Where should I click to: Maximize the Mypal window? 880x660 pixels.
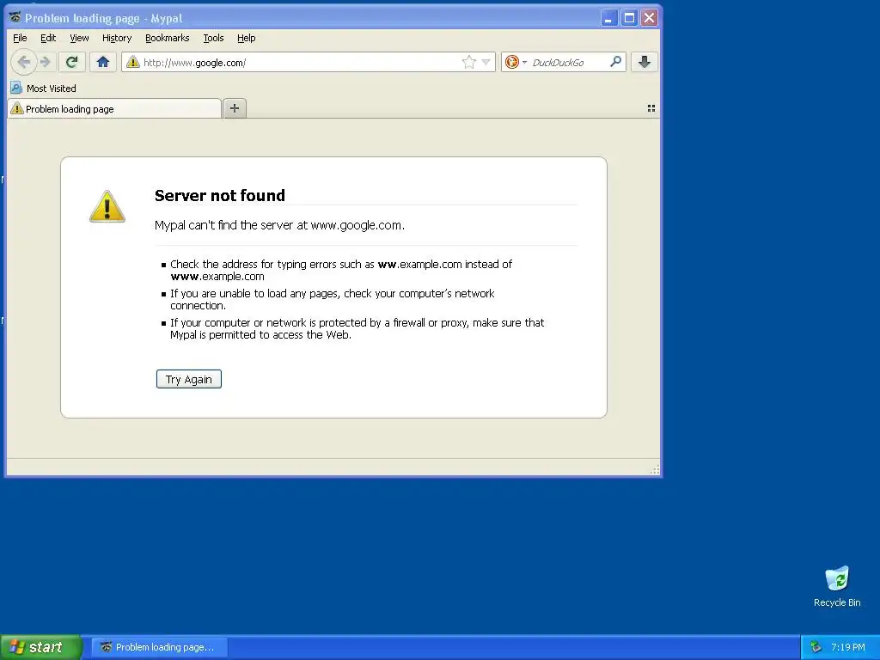tap(629, 18)
